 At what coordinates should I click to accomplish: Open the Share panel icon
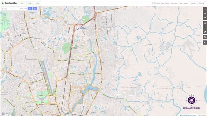tap(205, 32)
